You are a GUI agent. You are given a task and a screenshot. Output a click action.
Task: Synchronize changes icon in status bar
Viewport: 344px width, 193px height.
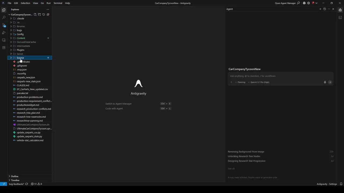click(x=27, y=184)
